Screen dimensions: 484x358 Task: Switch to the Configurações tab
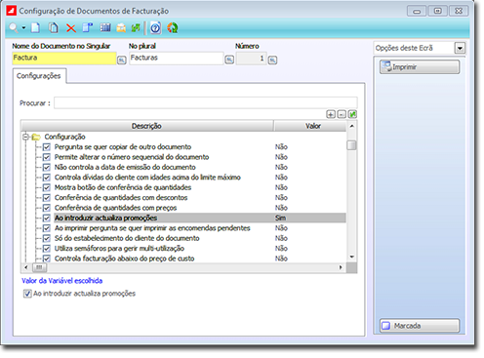point(39,76)
